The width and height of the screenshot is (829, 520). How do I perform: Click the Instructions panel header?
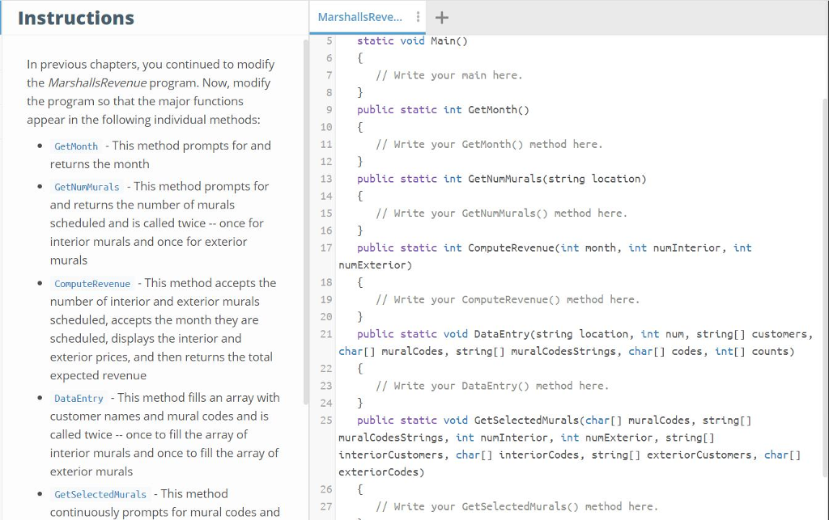click(77, 18)
